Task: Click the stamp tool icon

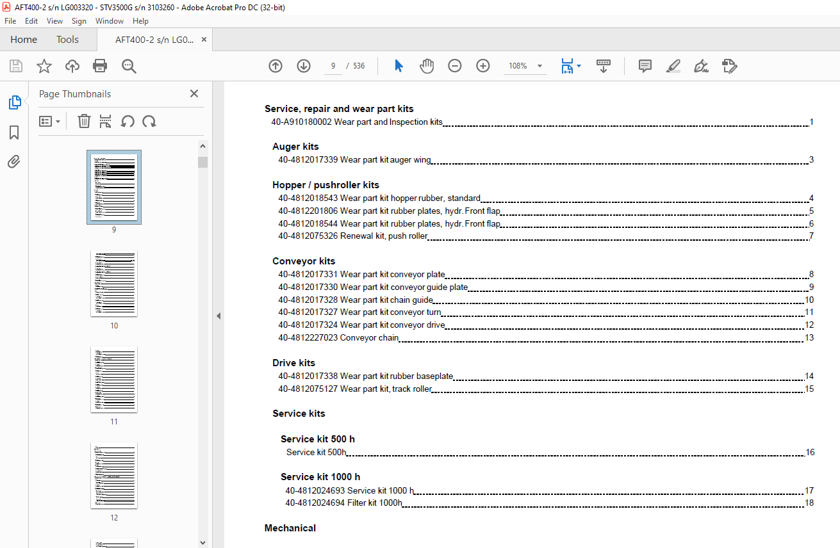Action: point(729,66)
